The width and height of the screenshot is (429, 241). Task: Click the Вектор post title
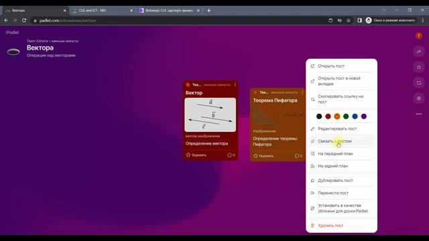(x=194, y=93)
